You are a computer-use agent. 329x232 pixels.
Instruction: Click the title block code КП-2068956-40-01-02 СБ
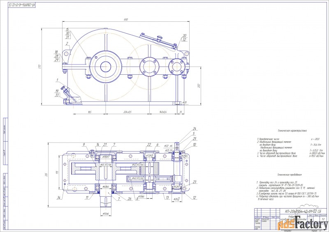(x=303, y=211)
